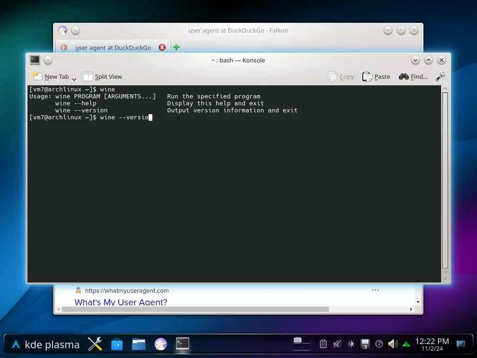Open Discover software store from taskbar
This screenshot has height=358, width=477.
[117, 344]
